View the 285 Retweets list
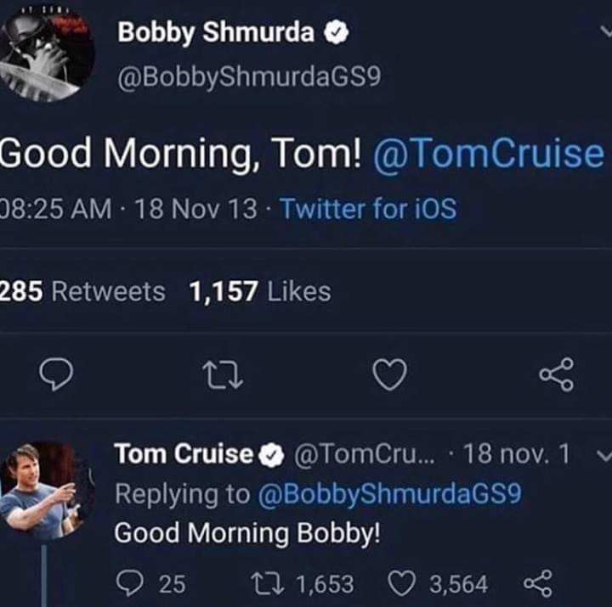Image resolution: width=612 pixels, height=607 pixels. pyautogui.click(x=82, y=292)
